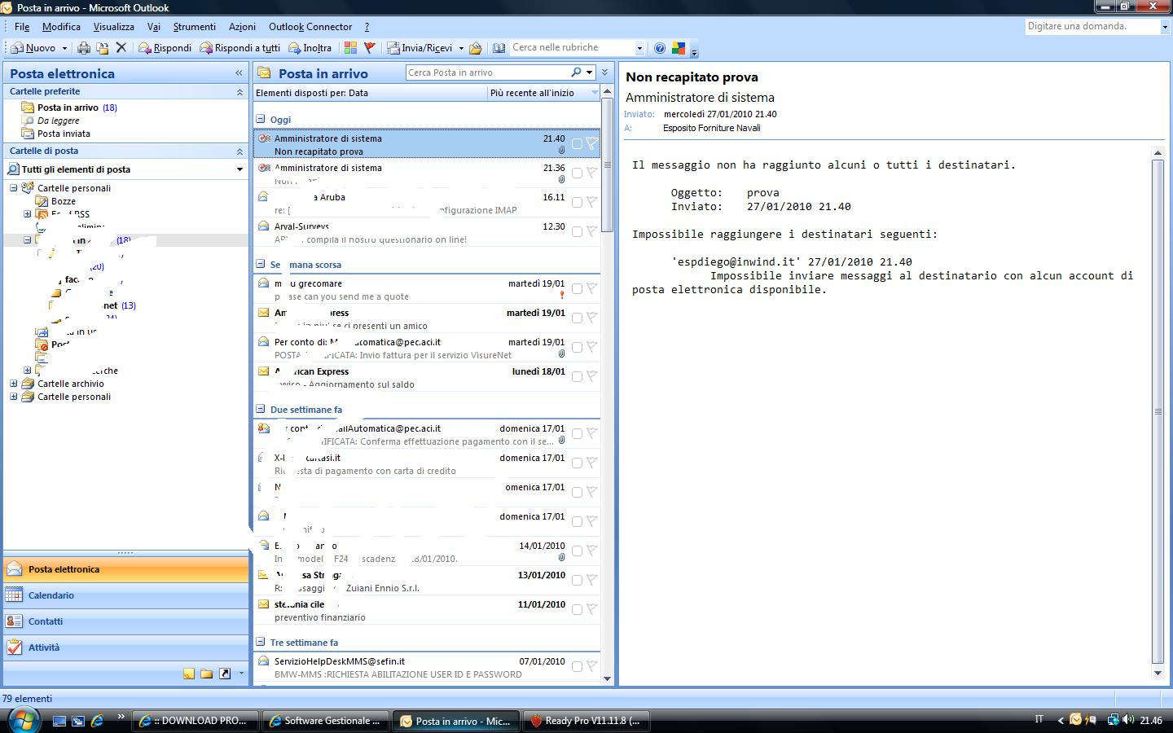The height and width of the screenshot is (733, 1173).
Task: Collapse the Due settimane fa group
Action: (261, 409)
